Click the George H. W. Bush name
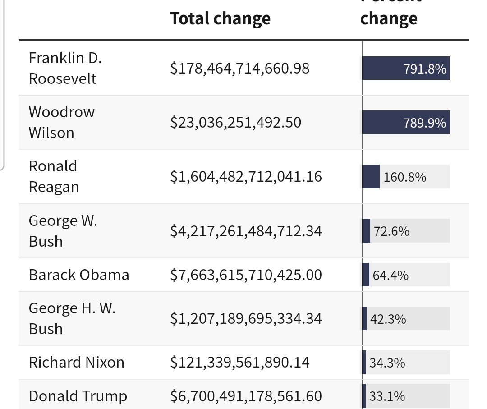This screenshot has width=487, height=409. tap(72, 318)
